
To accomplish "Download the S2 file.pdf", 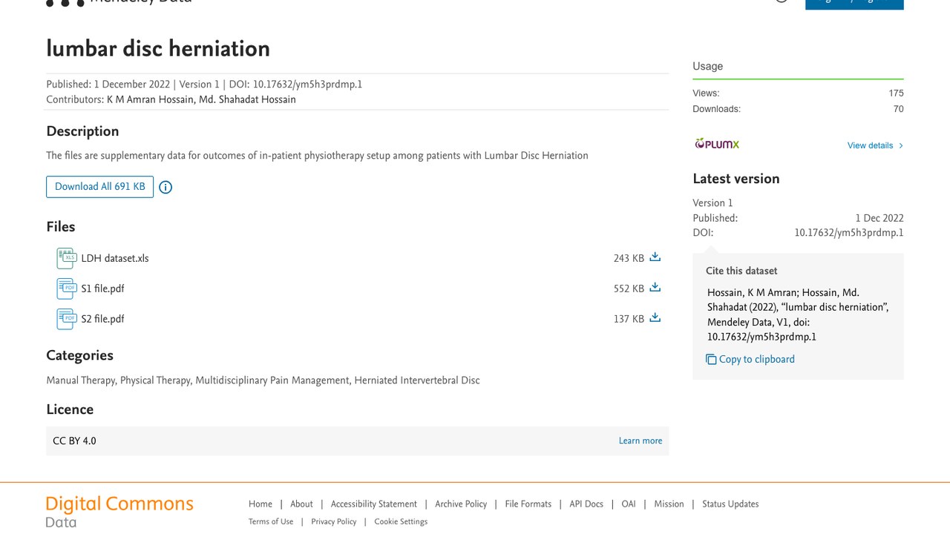I will tap(655, 318).
